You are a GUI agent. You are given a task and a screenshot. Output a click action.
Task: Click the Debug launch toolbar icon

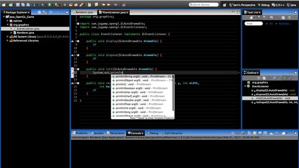pyautogui.click(x=43, y=5)
